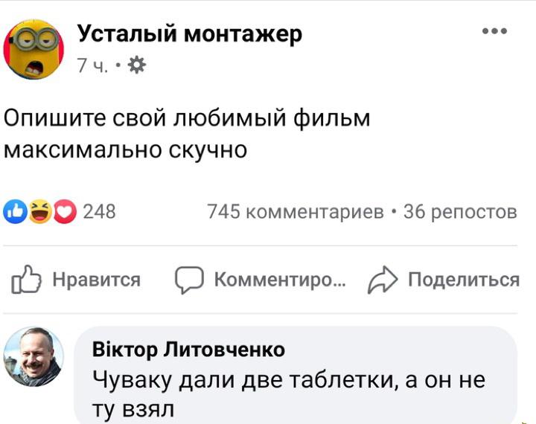Click the post text "Опишите свой любимый фильм"

pyautogui.click(x=188, y=118)
